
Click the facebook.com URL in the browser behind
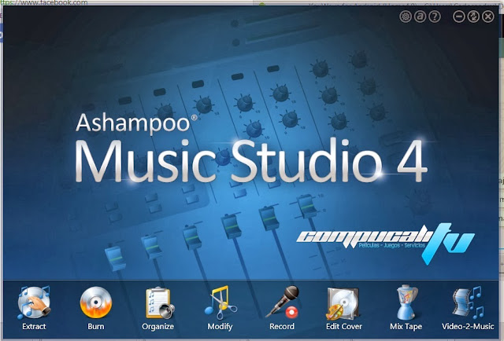tap(44, 2)
